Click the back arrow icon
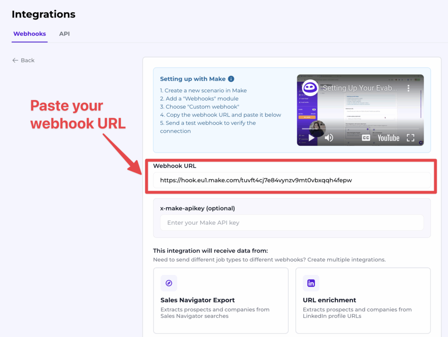 (x=16, y=60)
